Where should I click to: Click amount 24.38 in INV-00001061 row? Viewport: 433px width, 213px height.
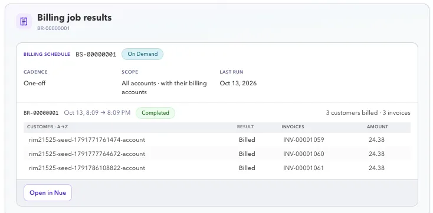(376, 168)
